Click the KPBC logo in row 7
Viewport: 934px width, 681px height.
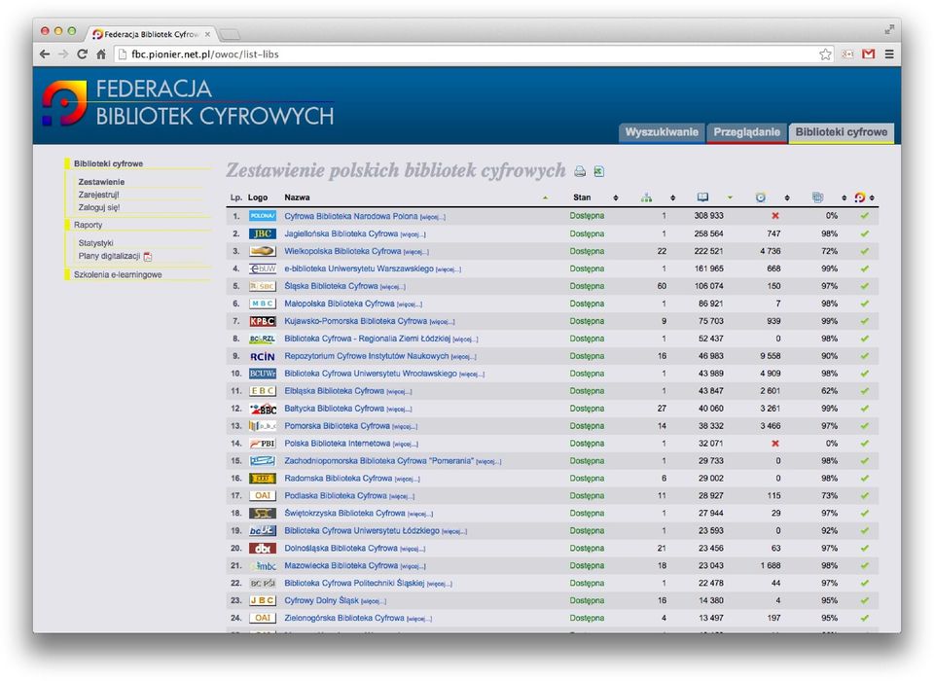point(262,321)
